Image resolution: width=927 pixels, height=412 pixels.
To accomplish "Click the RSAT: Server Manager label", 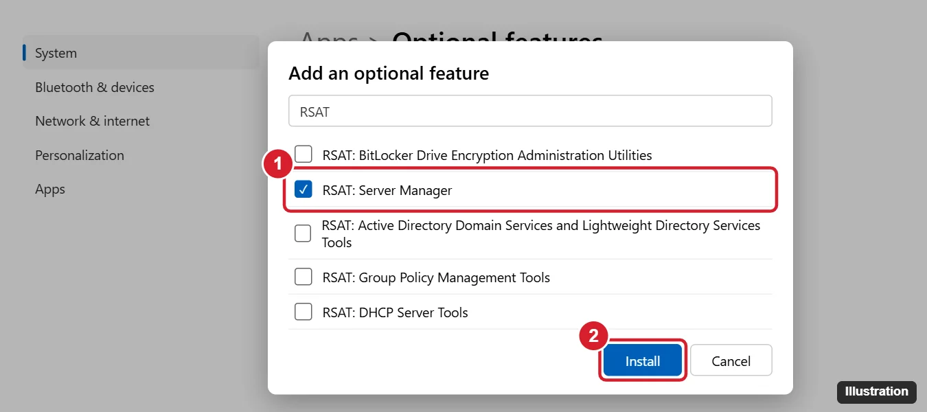I will [387, 190].
